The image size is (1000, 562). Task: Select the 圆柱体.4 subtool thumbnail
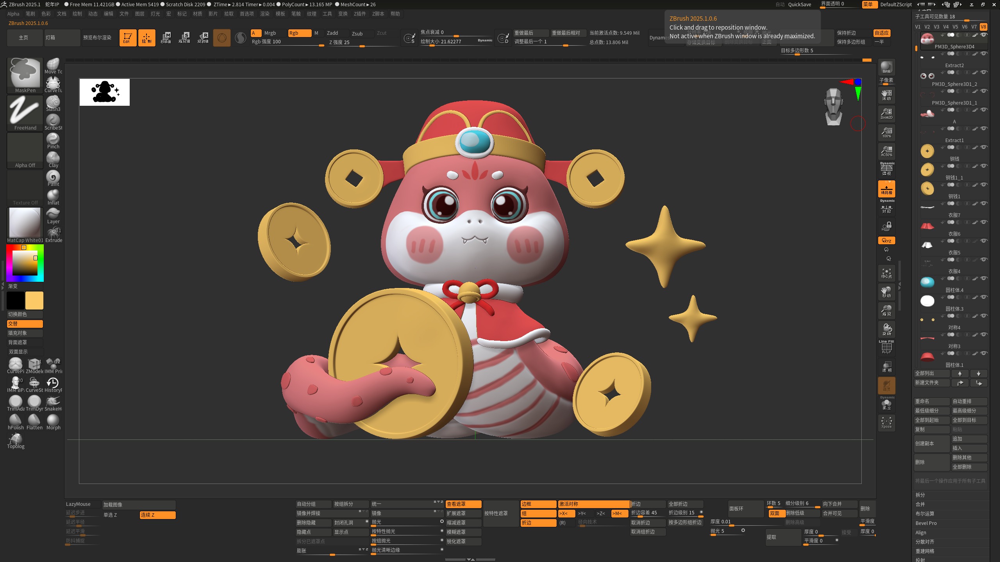pos(927,282)
